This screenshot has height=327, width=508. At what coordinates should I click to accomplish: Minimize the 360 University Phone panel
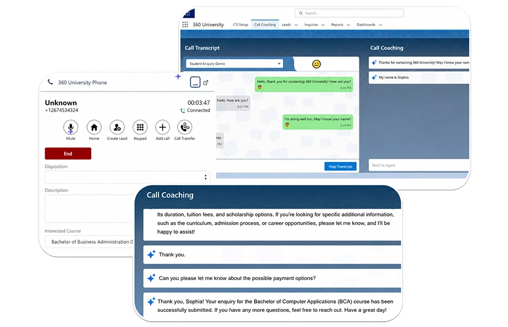point(195,82)
